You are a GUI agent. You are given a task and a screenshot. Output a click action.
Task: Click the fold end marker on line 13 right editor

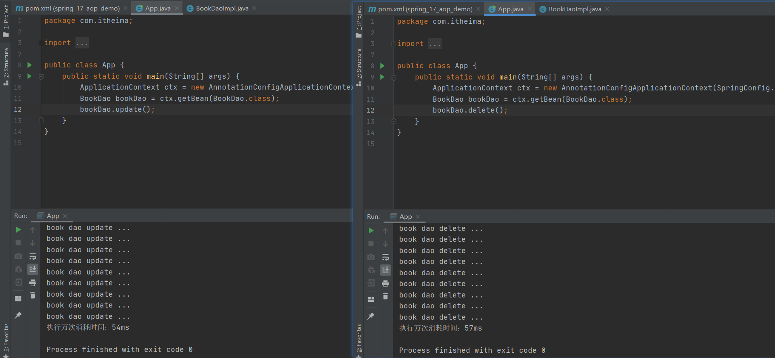(394, 121)
